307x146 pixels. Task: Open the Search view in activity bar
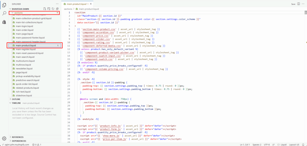pos(4,13)
